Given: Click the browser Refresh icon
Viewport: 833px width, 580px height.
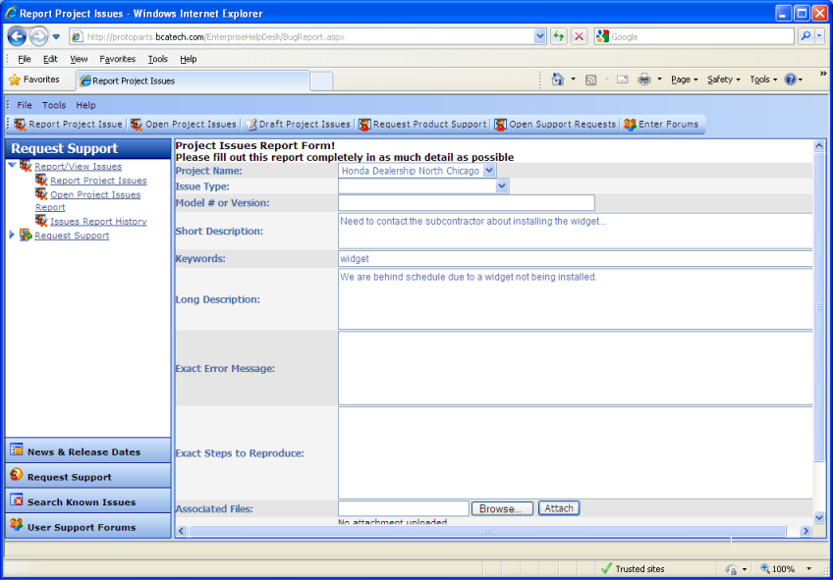Looking at the screenshot, I should coord(560,35).
